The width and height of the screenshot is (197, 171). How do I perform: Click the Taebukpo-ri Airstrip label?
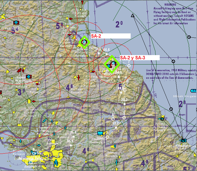pos(33,112)
